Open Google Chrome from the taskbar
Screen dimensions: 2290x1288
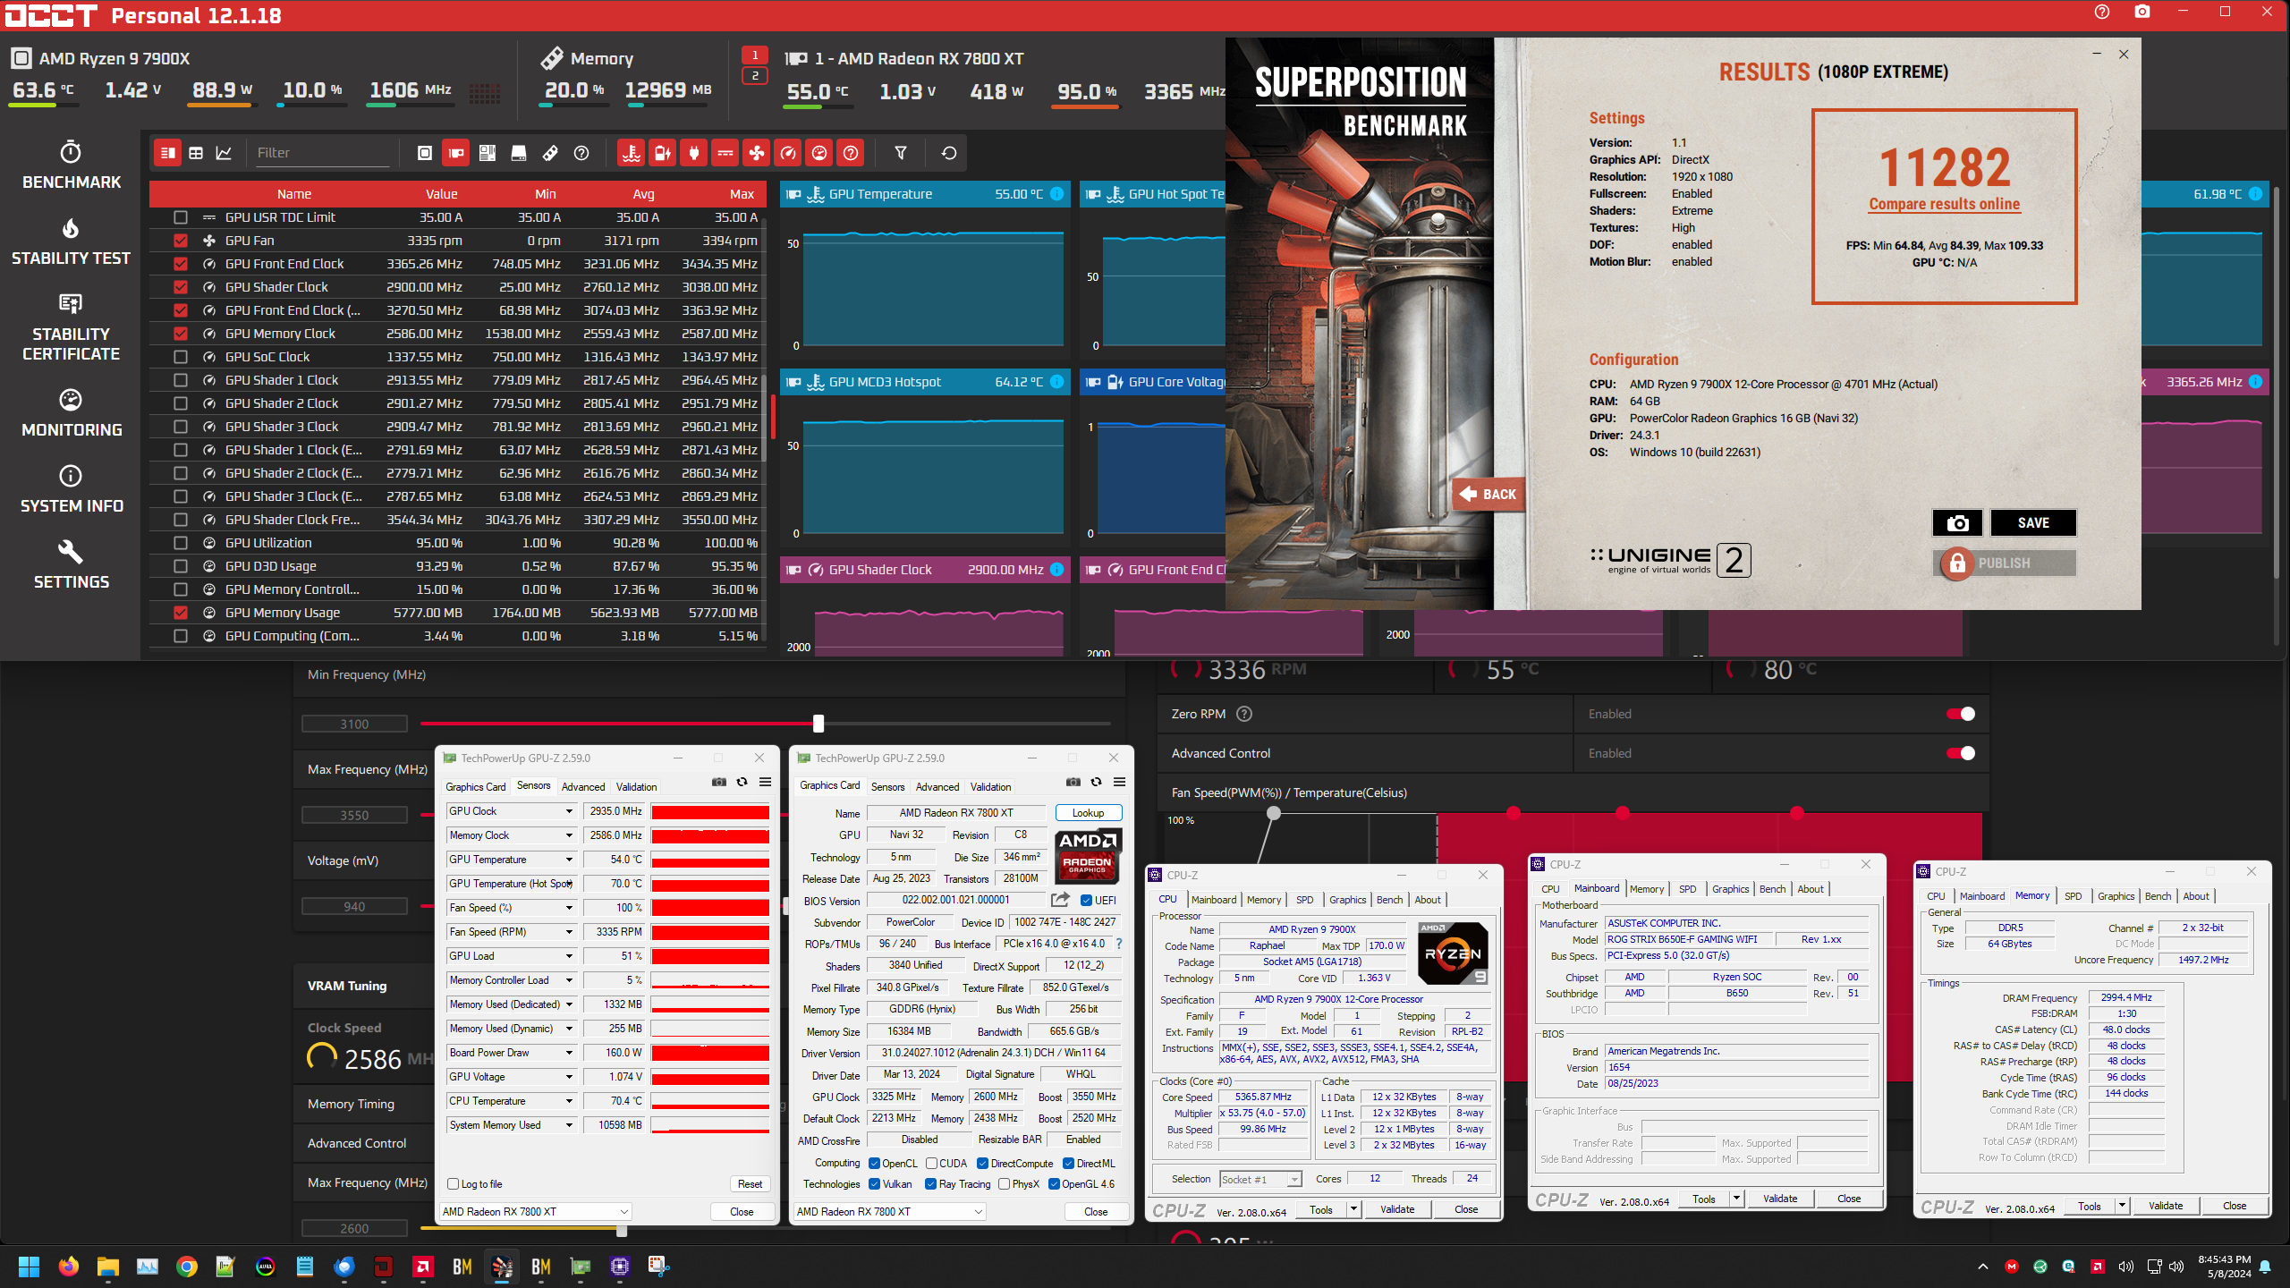click(187, 1266)
